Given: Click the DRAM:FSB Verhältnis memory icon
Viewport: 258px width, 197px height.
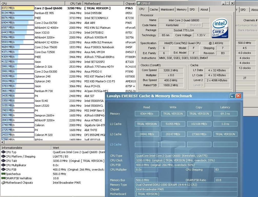Looking at the screenshot, I should [x=3, y=178].
